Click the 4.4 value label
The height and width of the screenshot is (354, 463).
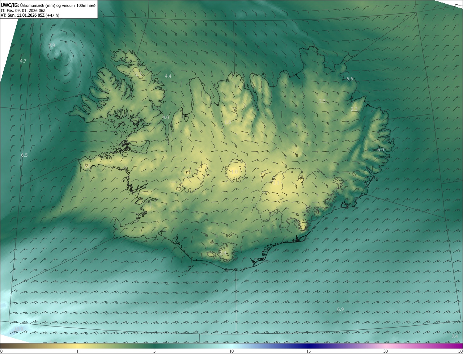(x=168, y=76)
